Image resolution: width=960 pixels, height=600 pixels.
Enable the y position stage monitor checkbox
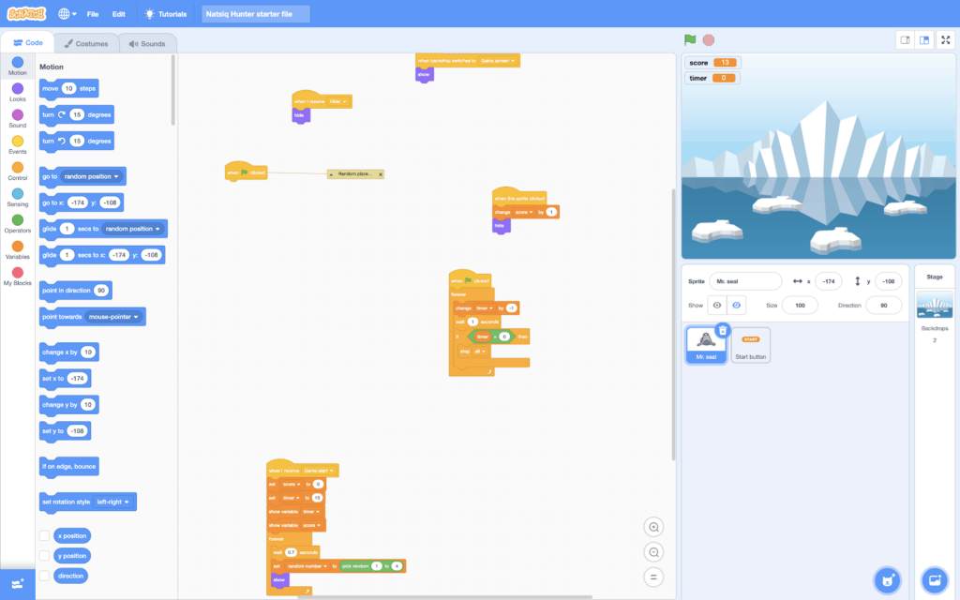pyautogui.click(x=44, y=555)
